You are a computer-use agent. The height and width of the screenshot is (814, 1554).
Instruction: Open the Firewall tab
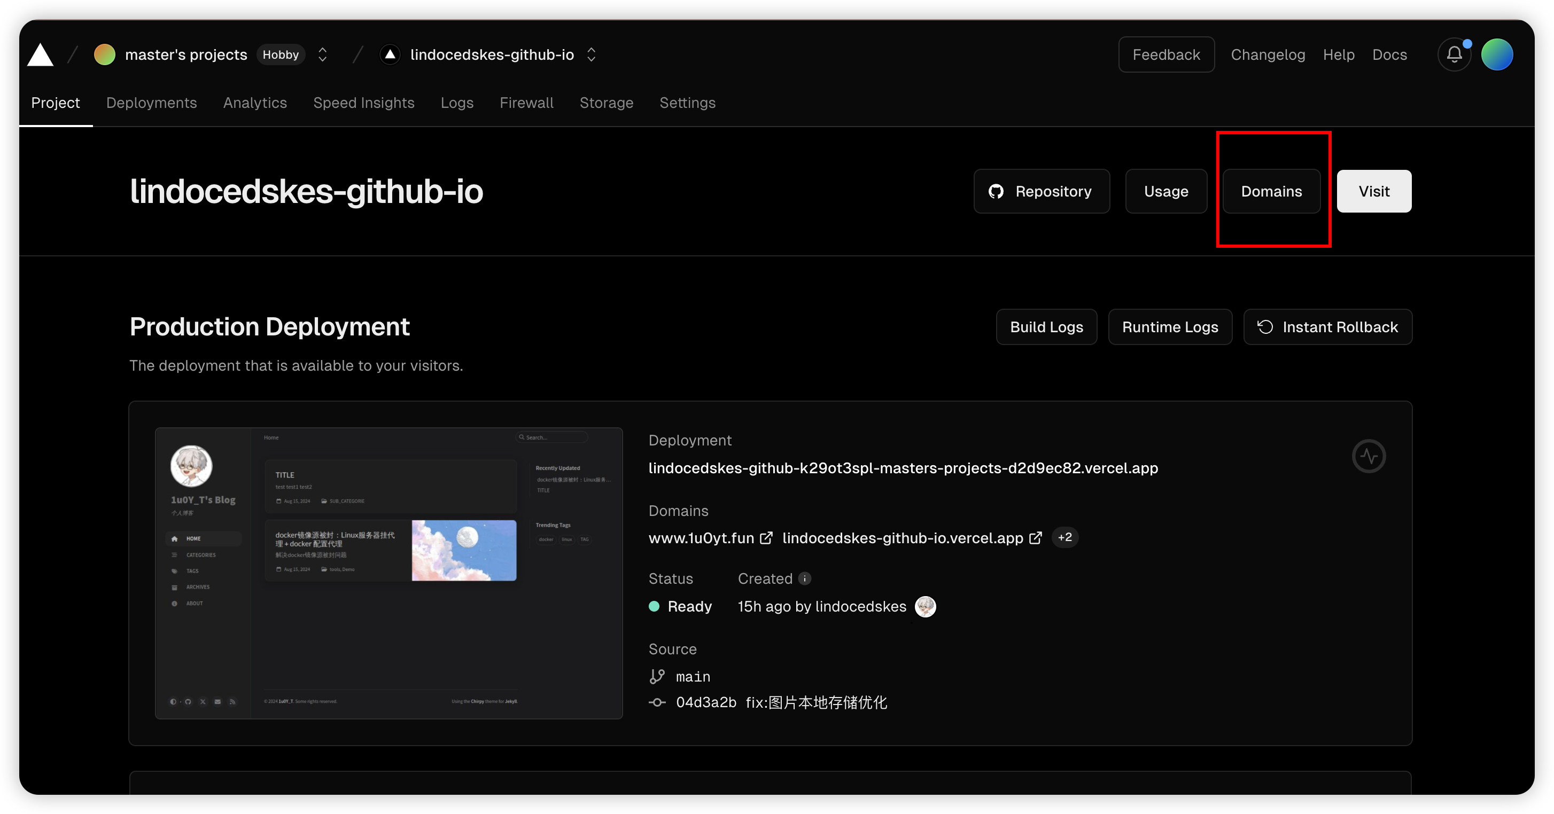coord(527,103)
